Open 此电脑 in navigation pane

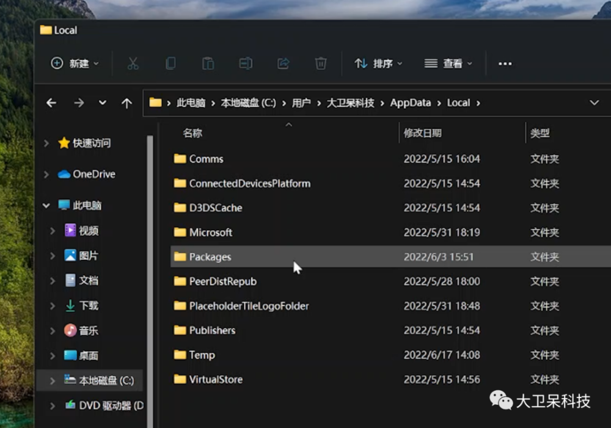click(x=79, y=205)
